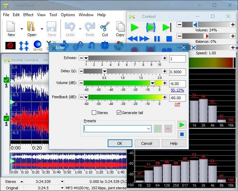Open the Stereo channel selector arrow
This screenshot has width=238, height=191.
(x=22, y=182)
